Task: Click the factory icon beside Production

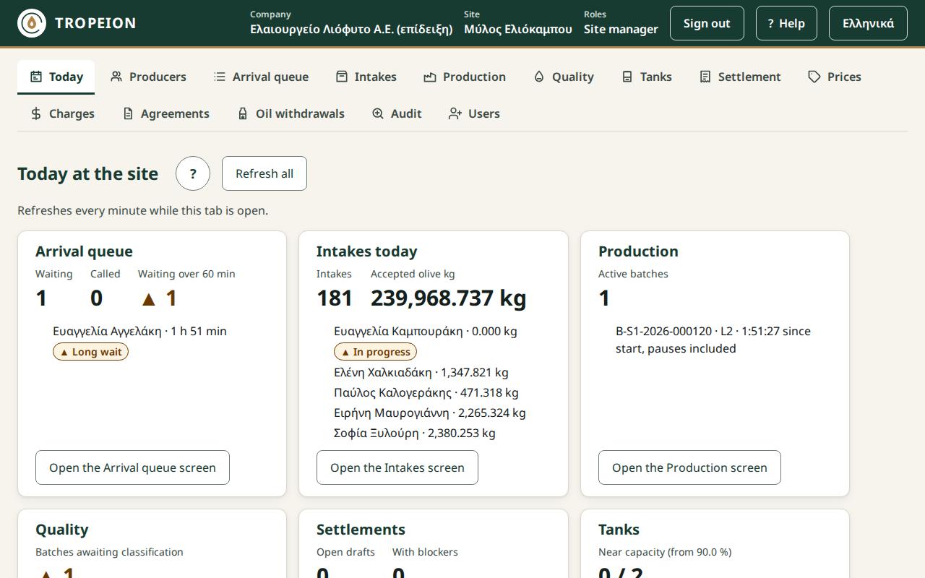Action: (430, 77)
